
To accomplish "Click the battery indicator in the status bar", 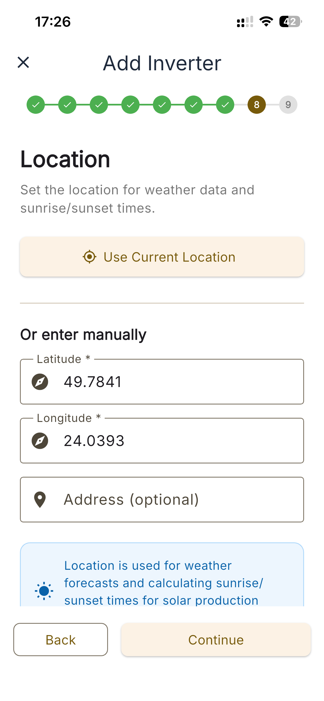I will [x=290, y=21].
